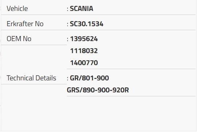The height and width of the screenshot is (132, 197).
Task: Click the colon before GR/801-900
Action: tap(68, 79)
